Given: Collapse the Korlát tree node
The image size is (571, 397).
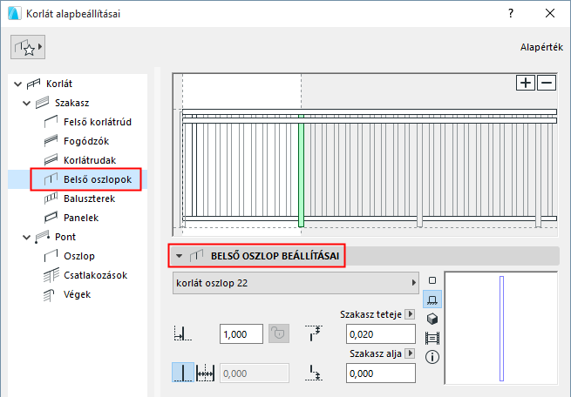Looking at the screenshot, I should (17, 84).
